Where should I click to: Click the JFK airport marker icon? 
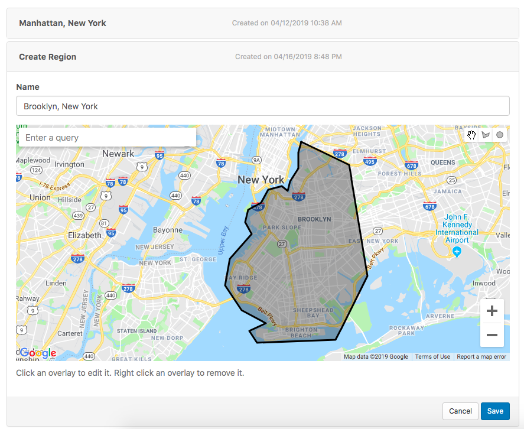coord(457,251)
